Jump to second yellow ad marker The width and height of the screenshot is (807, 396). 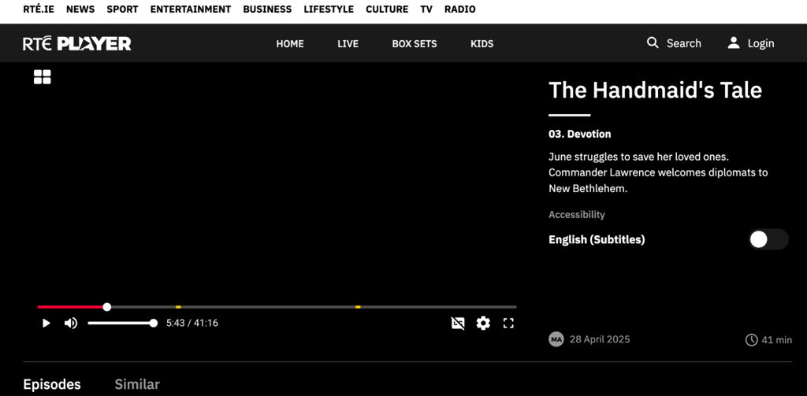pyautogui.click(x=358, y=307)
